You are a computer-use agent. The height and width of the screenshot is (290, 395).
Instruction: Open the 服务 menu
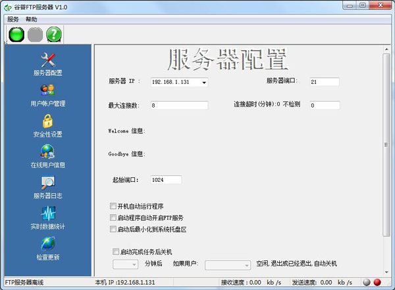click(13, 19)
